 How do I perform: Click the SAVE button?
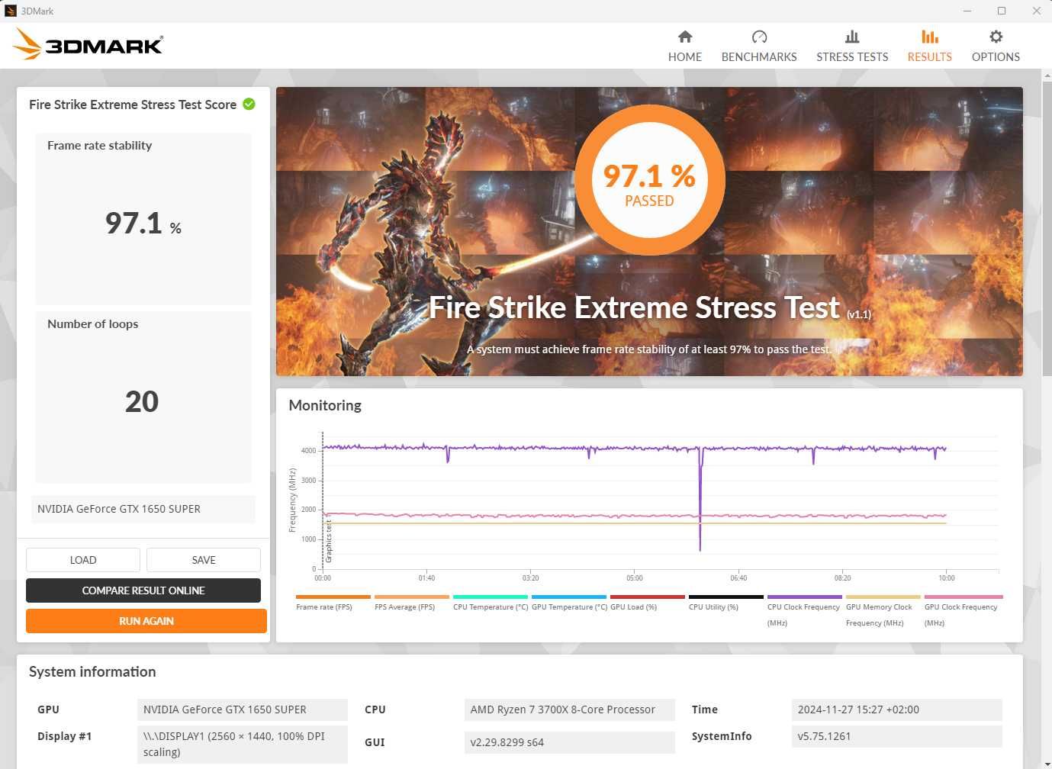(204, 560)
